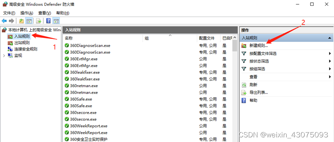Click the export list toolbar icon
Image resolution: width=334 pixels, height=142 pixels.
click(x=39, y=21)
